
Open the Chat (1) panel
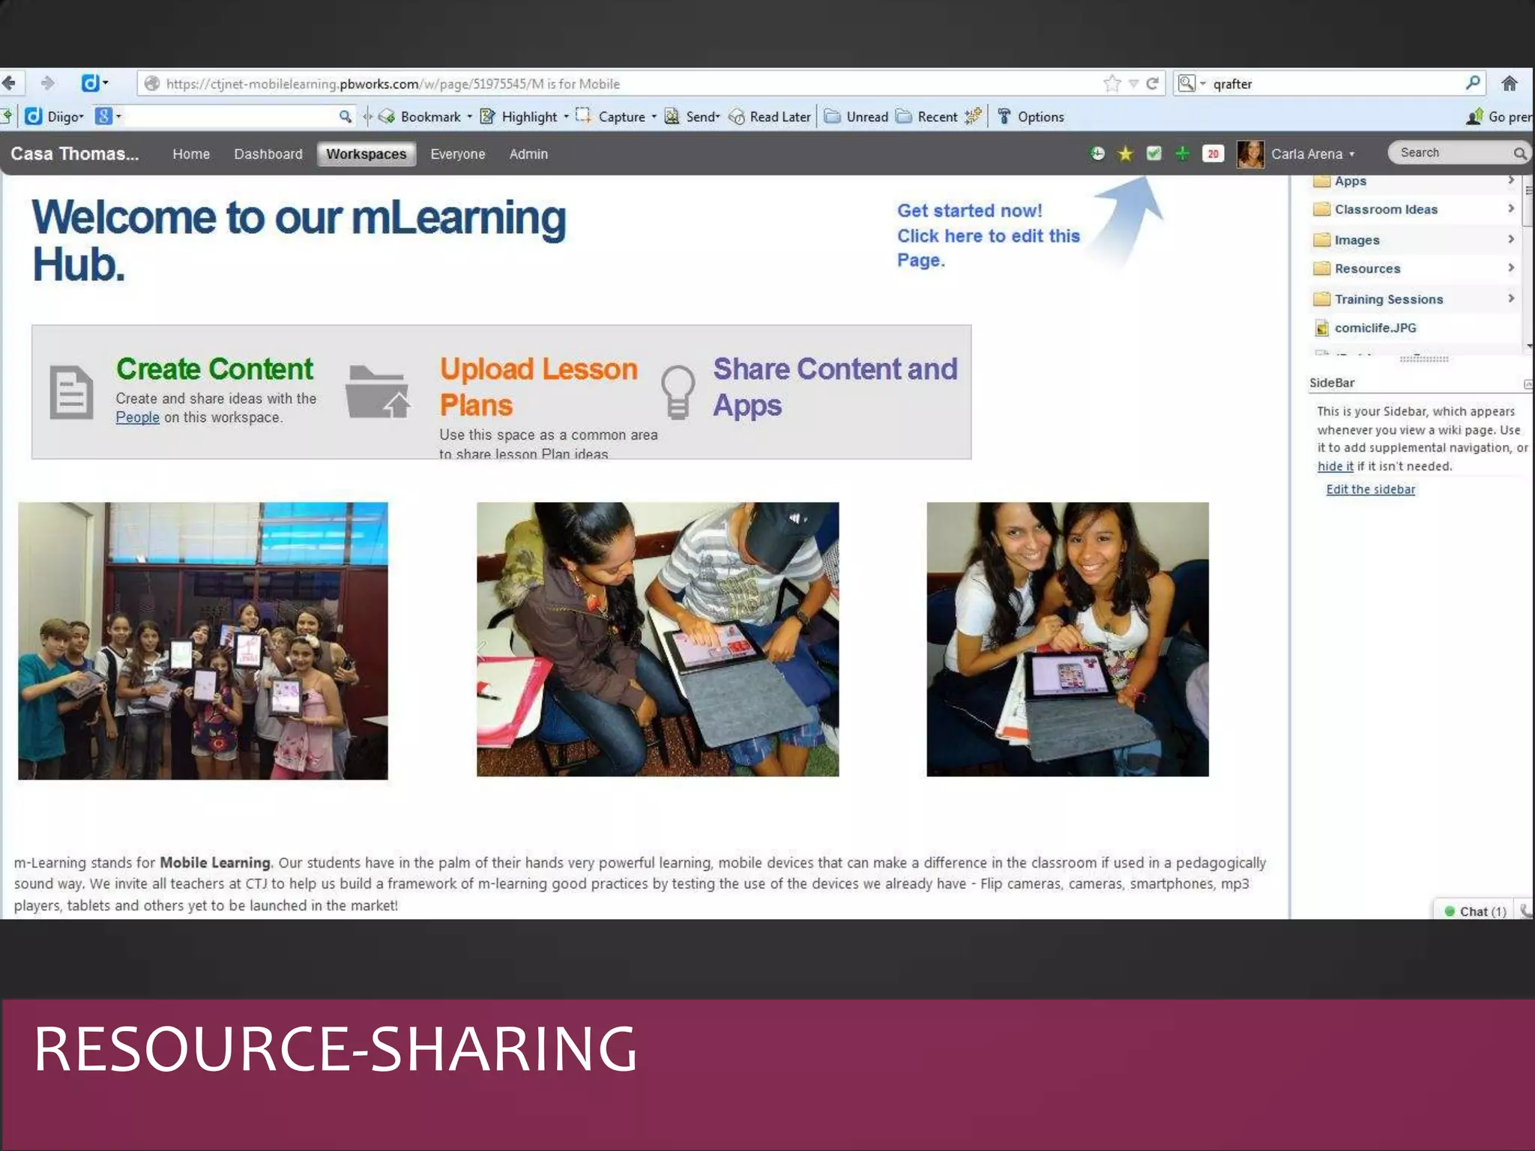[x=1475, y=910]
